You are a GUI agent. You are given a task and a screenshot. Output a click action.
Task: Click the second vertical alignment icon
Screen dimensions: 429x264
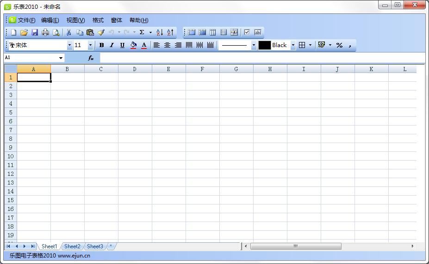click(x=199, y=45)
